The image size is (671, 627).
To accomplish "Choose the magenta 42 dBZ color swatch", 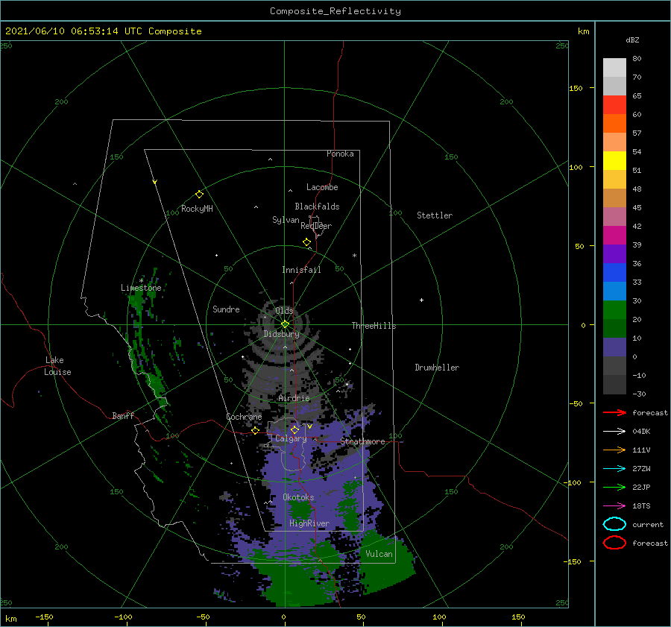I will pos(614,235).
